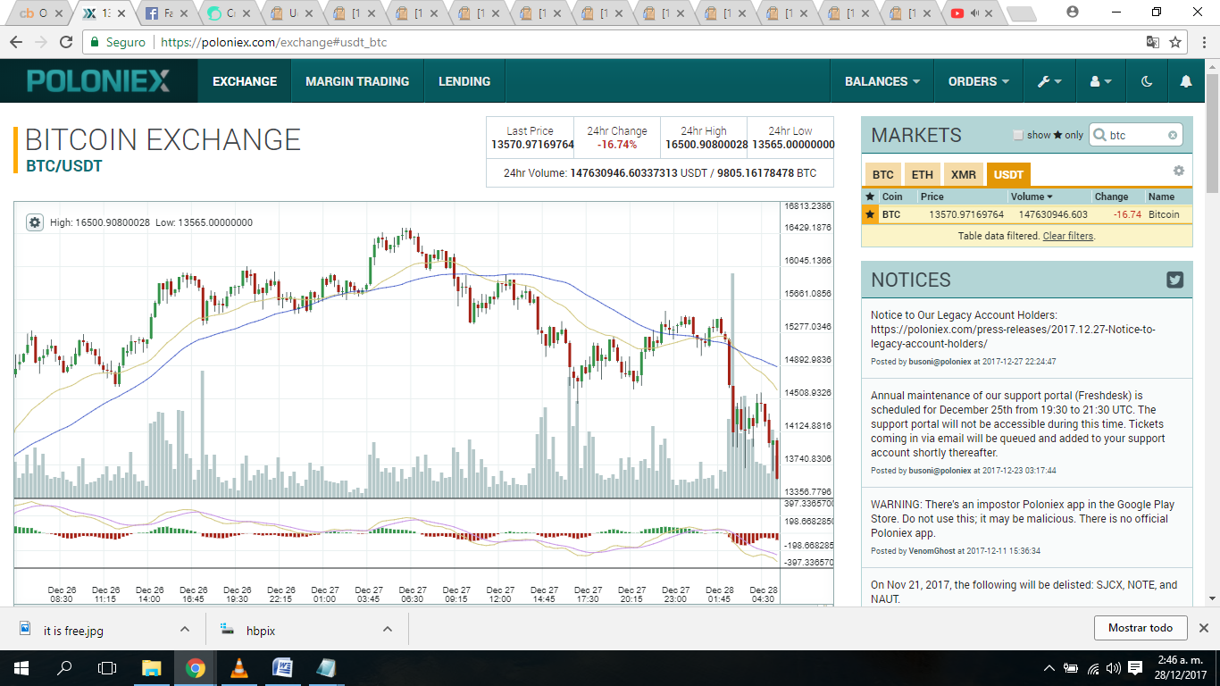The width and height of the screenshot is (1220, 686).
Task: Expand Balances dropdown menu
Action: (x=882, y=81)
